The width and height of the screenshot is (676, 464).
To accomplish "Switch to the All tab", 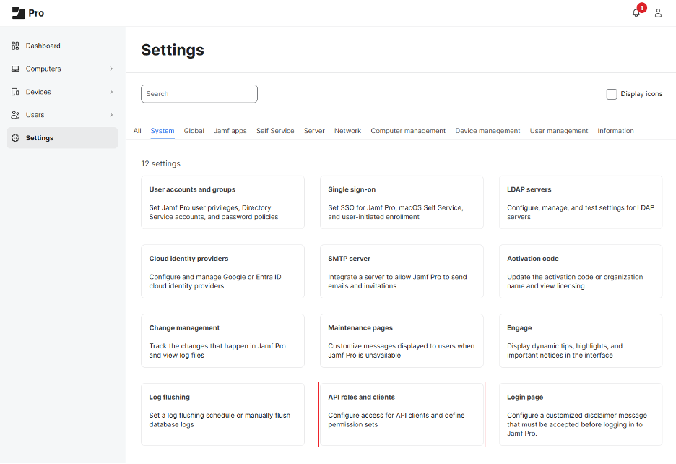I will 137,131.
